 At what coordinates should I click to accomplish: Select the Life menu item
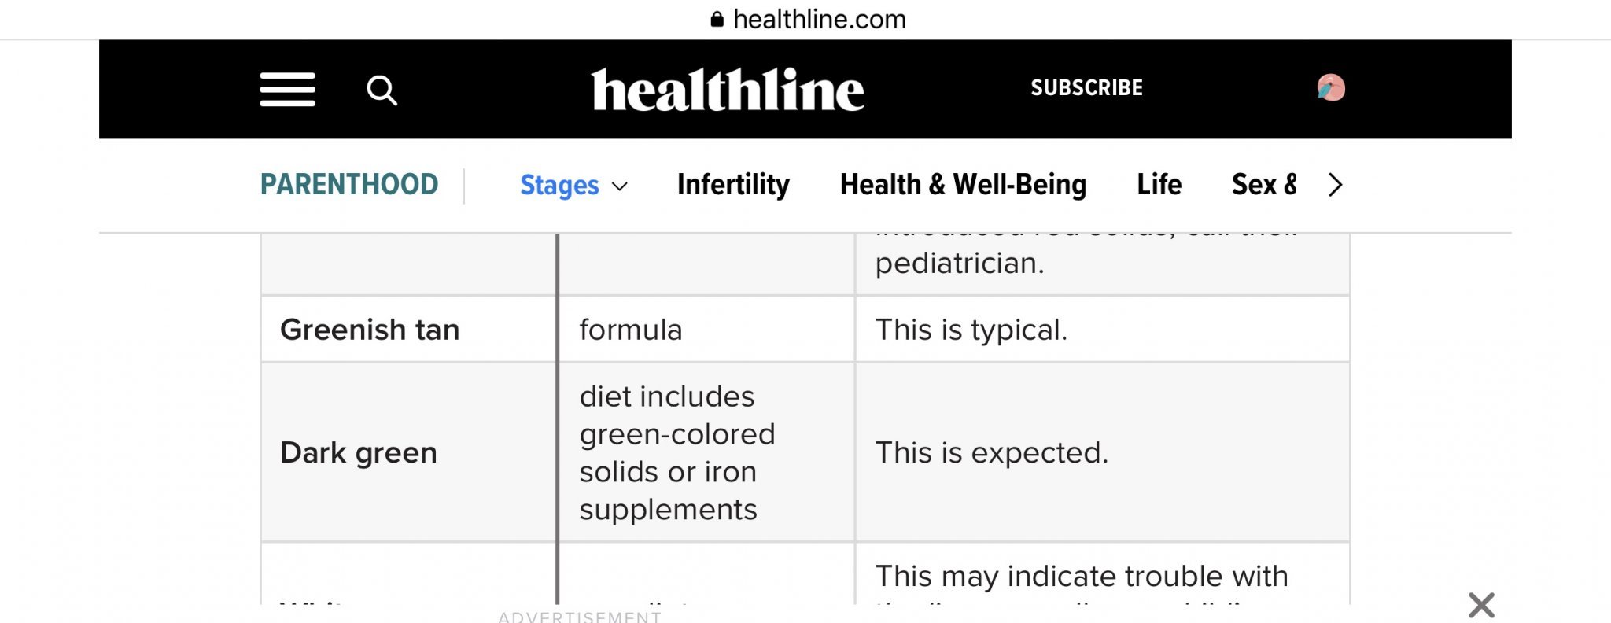point(1159,185)
